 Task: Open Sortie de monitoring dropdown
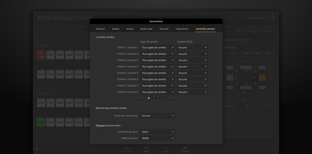point(158,116)
